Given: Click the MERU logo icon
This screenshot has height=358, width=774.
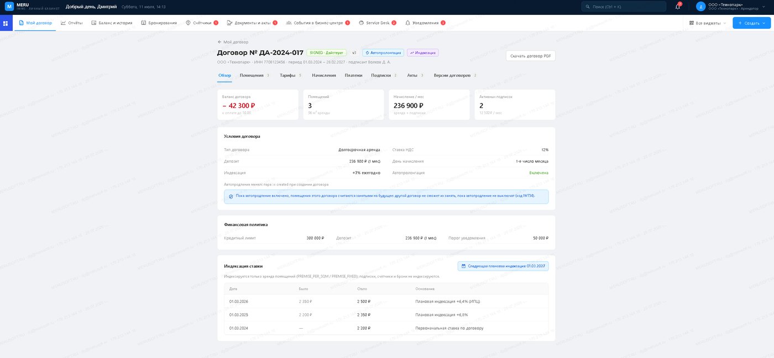Looking at the screenshot, I should pyautogui.click(x=9, y=7).
